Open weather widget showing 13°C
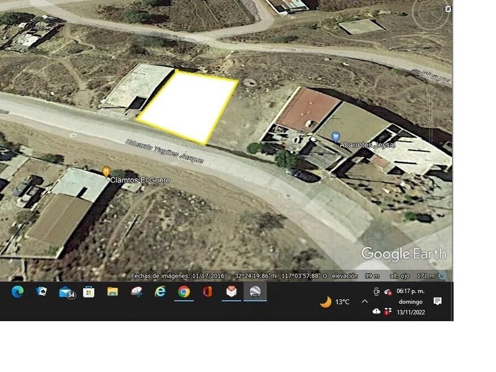The height and width of the screenshot is (372, 496). 335,302
